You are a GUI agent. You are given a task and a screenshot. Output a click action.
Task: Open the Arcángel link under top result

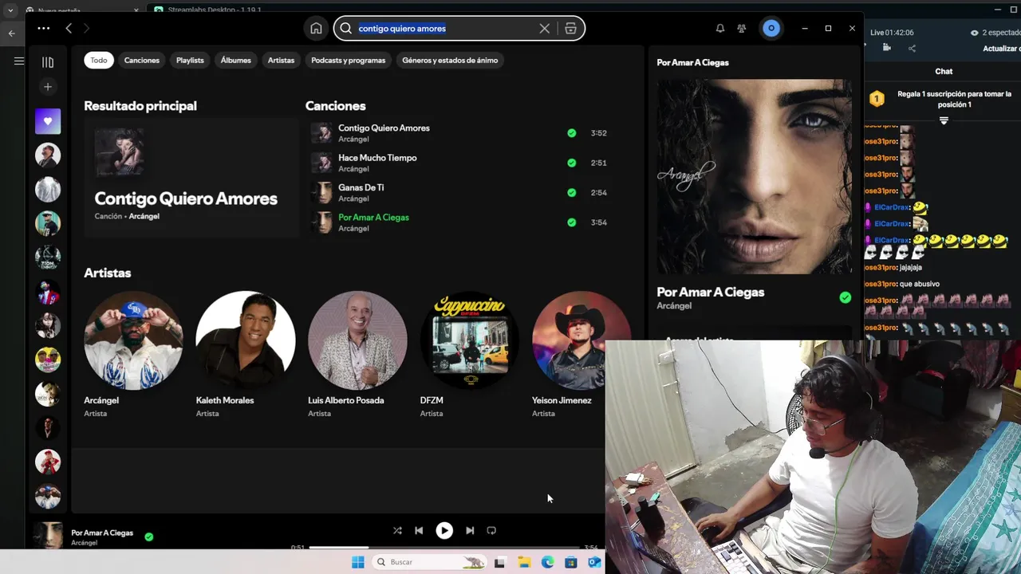(x=144, y=216)
